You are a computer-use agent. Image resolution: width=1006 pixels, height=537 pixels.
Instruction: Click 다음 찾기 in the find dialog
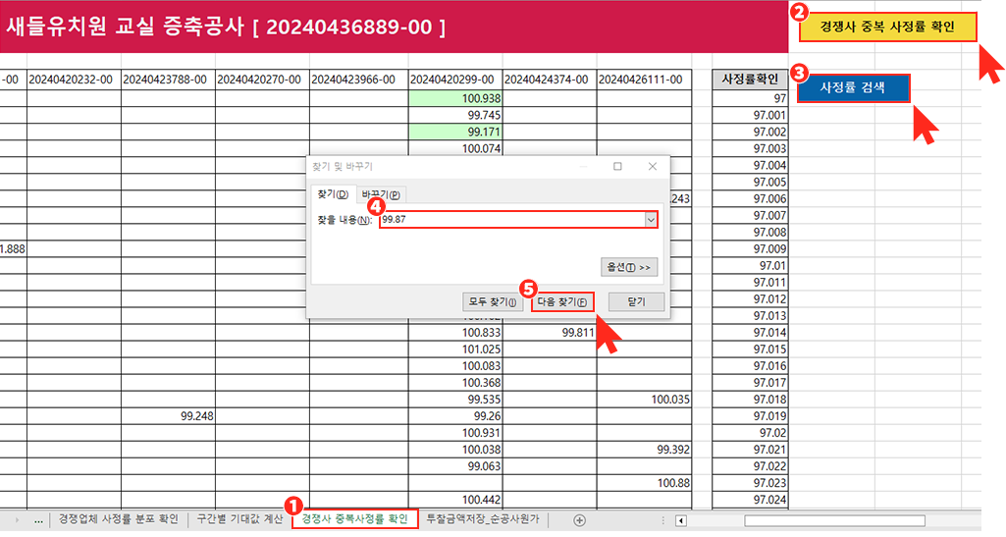562,301
